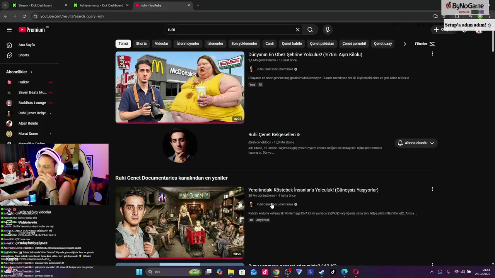
Task: Open the Copilot app from the taskbar
Action: (220, 272)
